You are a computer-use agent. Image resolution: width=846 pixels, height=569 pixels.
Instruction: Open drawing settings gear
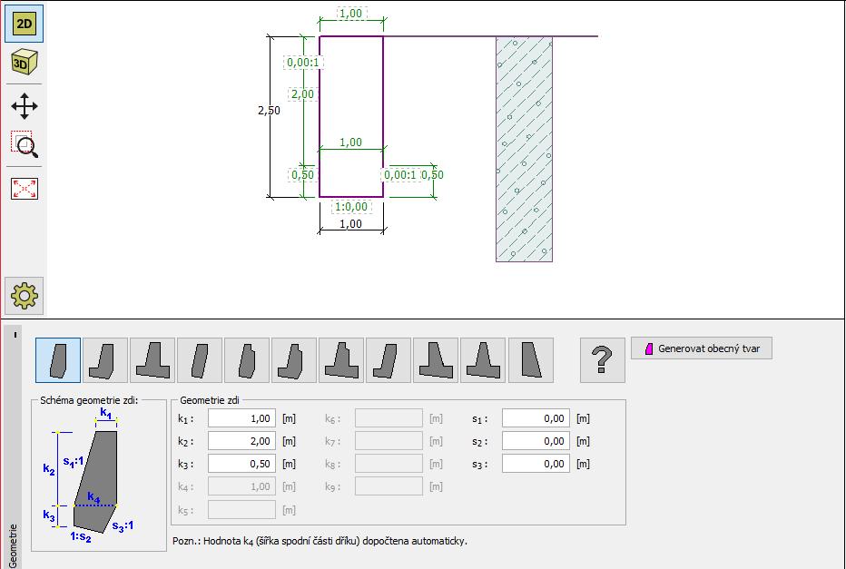point(25,296)
